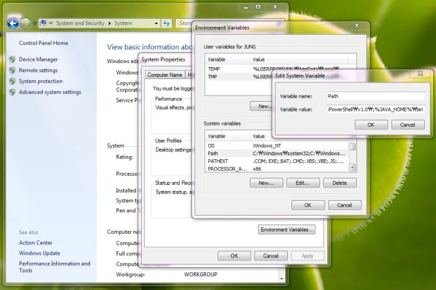Click the Forward arrow in Control Panel window

pos(26,23)
